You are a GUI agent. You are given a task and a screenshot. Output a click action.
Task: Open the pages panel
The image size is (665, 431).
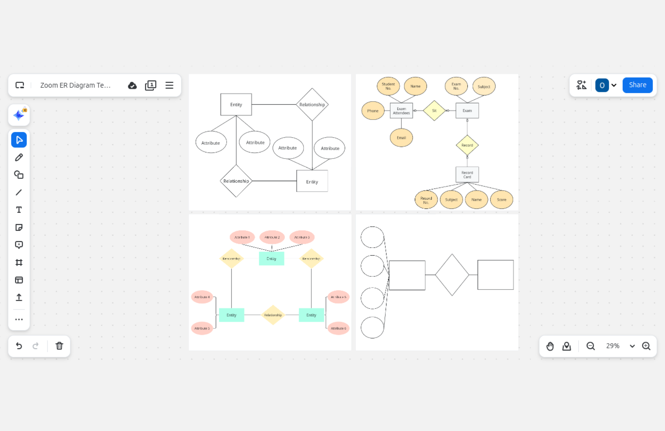coord(150,85)
